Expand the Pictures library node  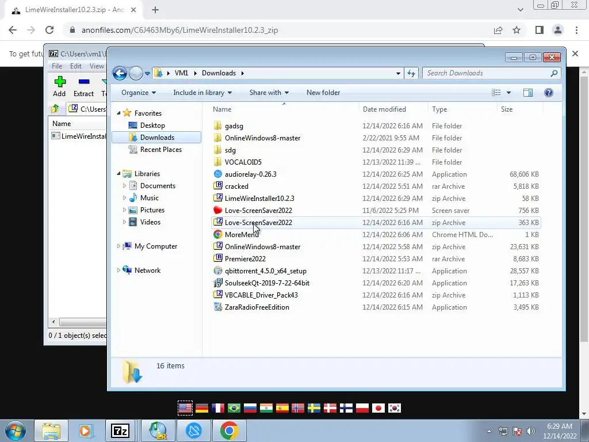coord(124,210)
